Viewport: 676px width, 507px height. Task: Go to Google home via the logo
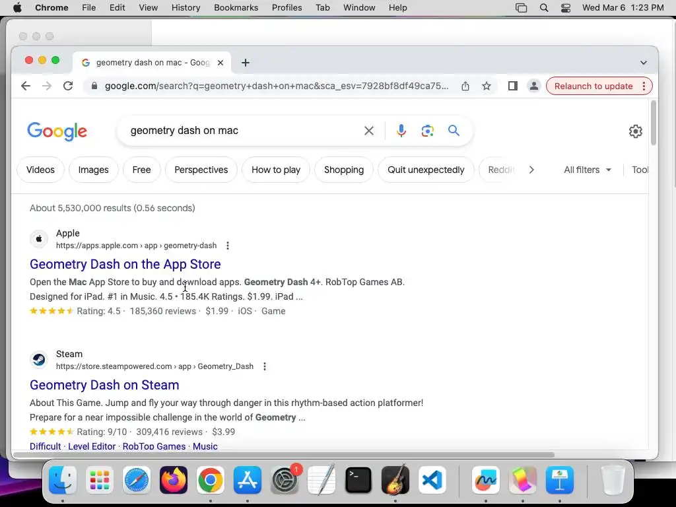tap(57, 131)
